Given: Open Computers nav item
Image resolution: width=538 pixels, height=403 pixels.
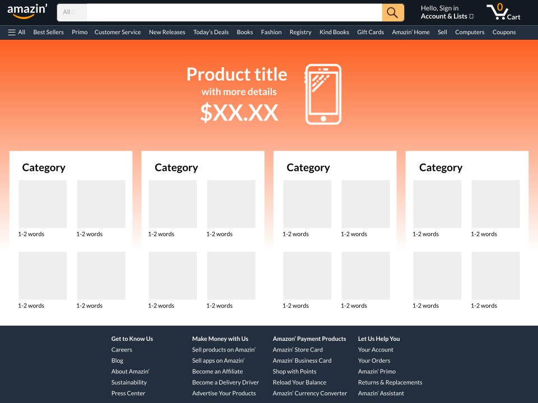Looking at the screenshot, I should [470, 32].
